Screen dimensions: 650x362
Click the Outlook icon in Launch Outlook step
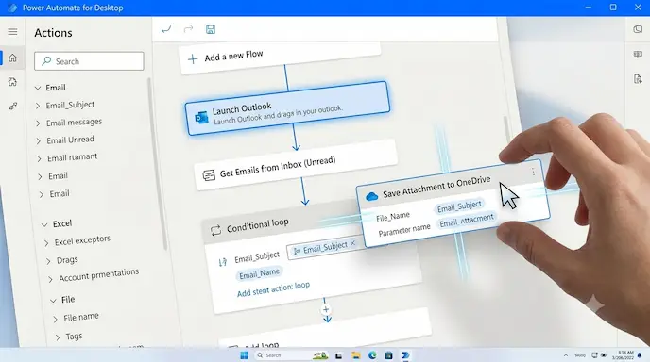[x=202, y=118]
